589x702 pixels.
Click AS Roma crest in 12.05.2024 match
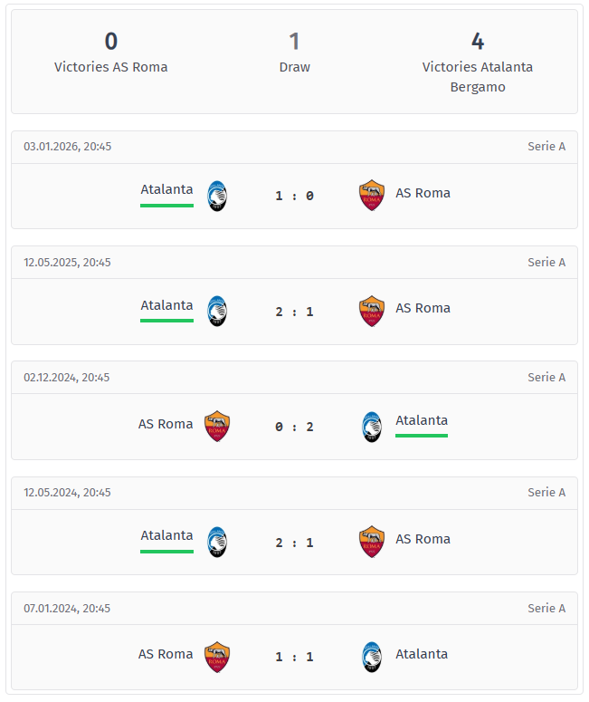click(x=371, y=542)
